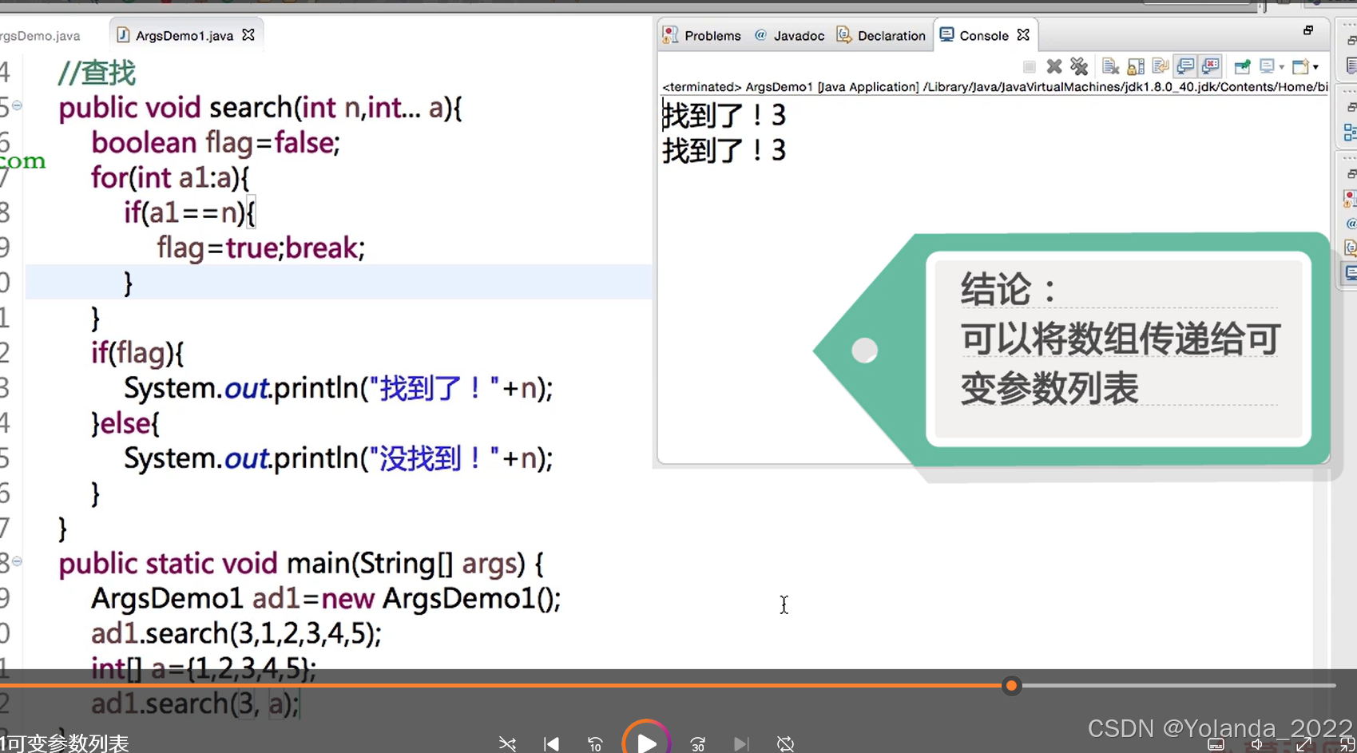Click the terminated ArgsDemo1 launch description
The height and width of the screenshot is (753, 1357).
994,86
